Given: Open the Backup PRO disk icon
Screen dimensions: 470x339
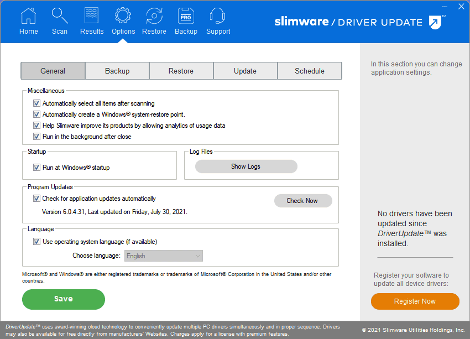Looking at the screenshot, I should click(x=186, y=15).
